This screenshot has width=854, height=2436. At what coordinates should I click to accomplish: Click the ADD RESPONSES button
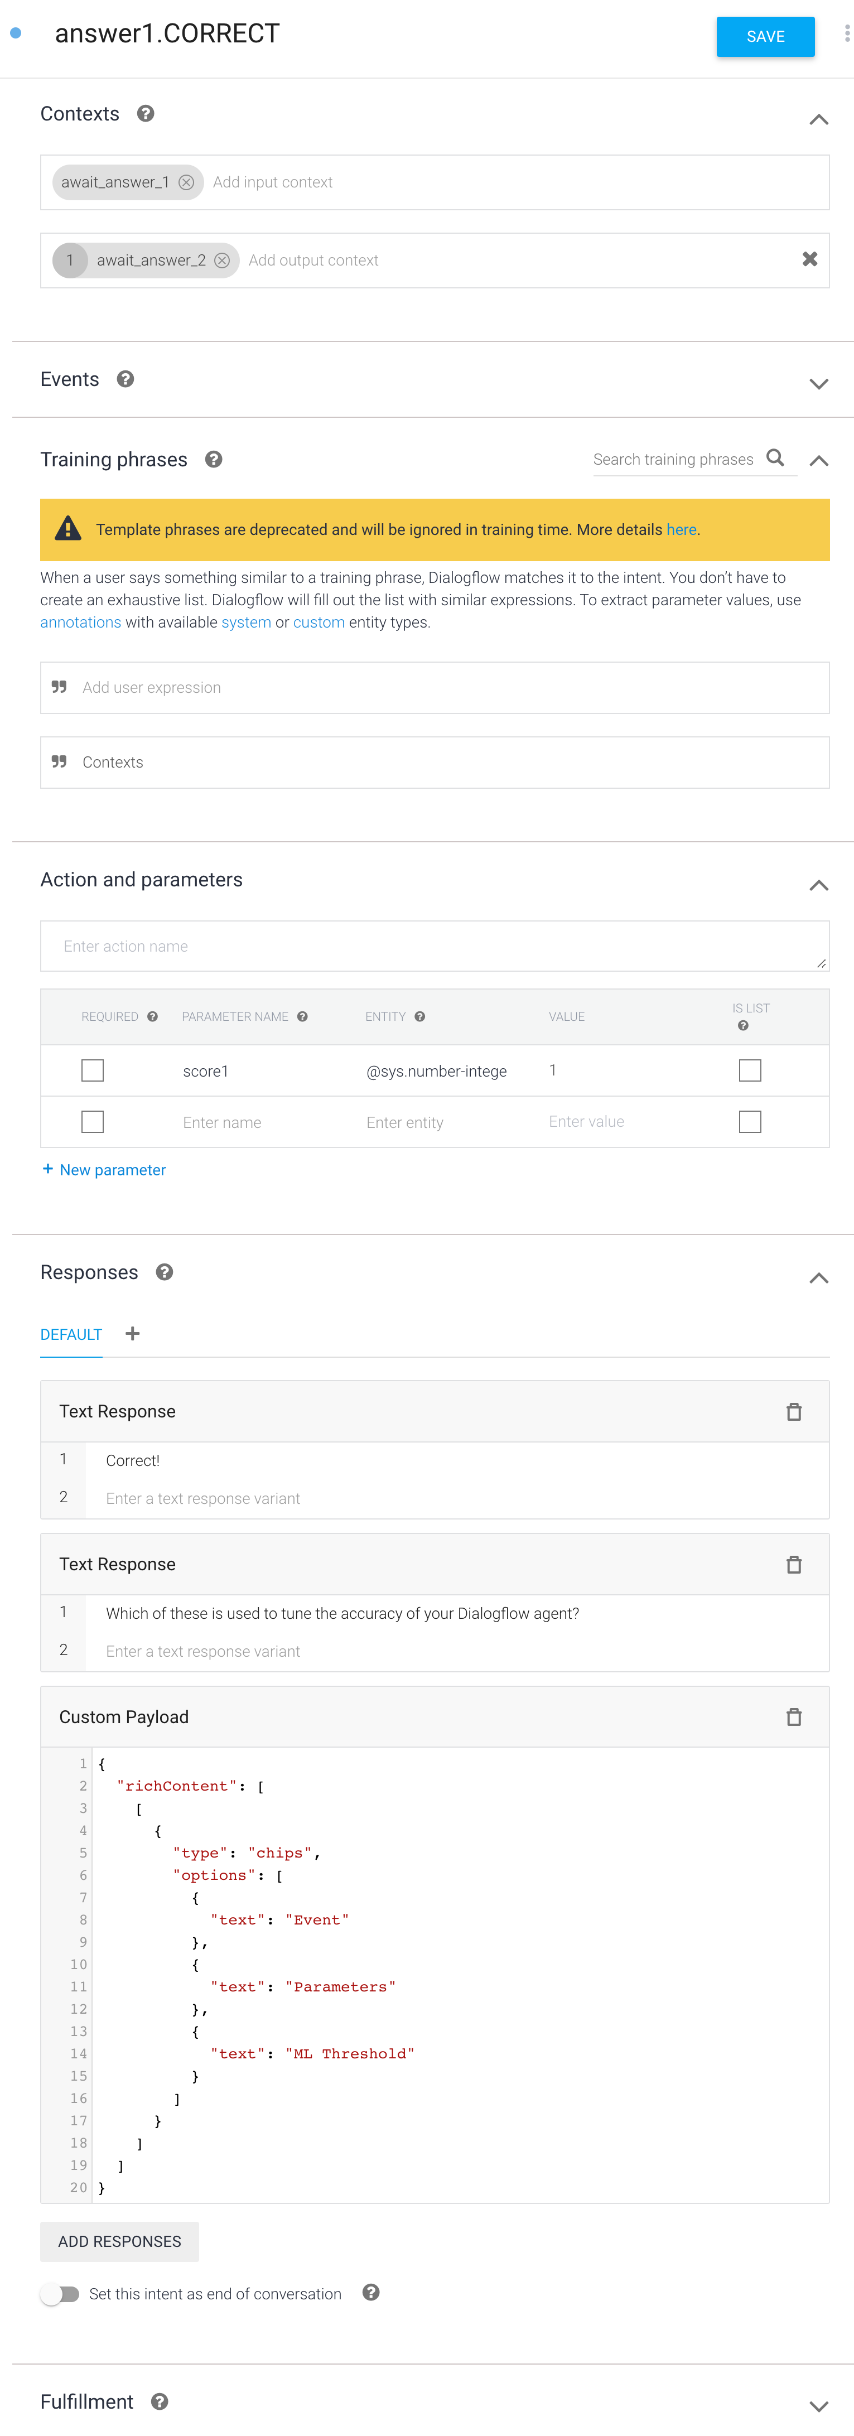pyautogui.click(x=119, y=2241)
